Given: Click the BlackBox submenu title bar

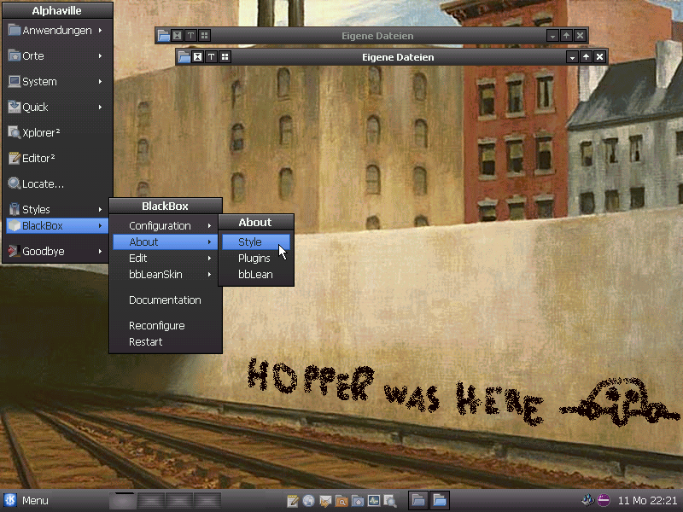Looking at the screenshot, I should (x=166, y=206).
